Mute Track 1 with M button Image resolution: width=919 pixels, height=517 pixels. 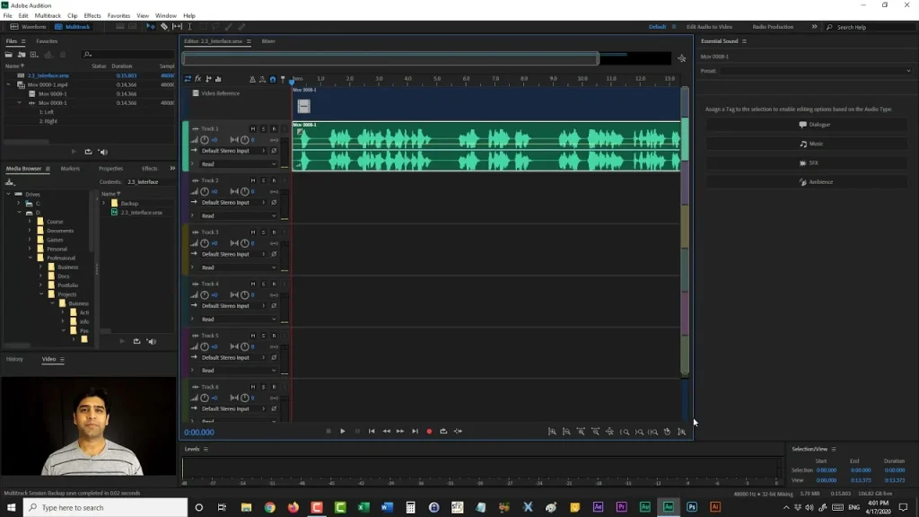tap(252, 129)
